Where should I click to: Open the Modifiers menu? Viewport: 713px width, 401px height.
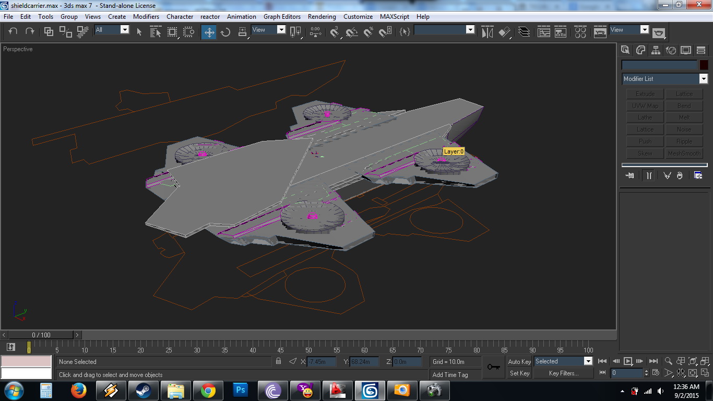pos(146,17)
